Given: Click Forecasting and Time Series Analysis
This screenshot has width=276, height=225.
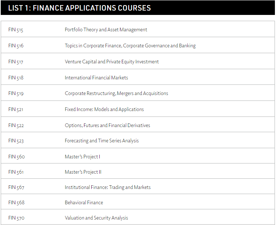Looking at the screenshot, I should pyautogui.click(x=101, y=141).
